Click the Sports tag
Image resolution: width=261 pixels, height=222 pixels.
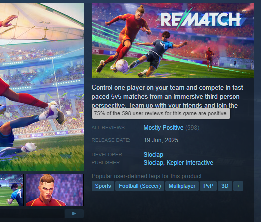click(x=103, y=186)
